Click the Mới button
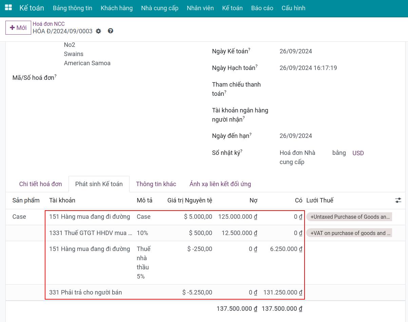Image resolution: width=408 pixels, height=322 pixels. 18,28
